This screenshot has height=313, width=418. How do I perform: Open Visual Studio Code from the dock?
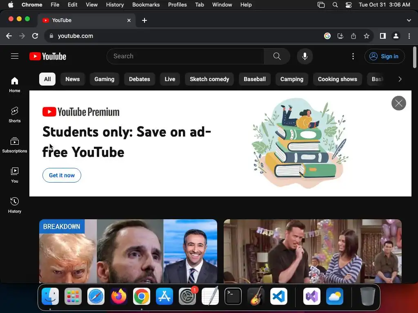(278, 296)
